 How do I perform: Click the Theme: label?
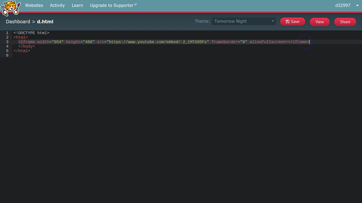(x=202, y=21)
